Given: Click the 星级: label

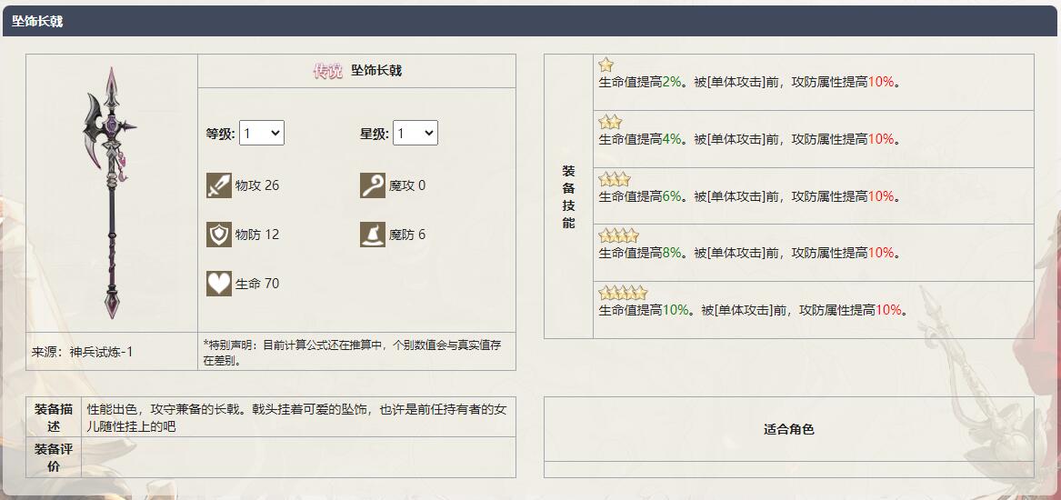Looking at the screenshot, I should [375, 134].
